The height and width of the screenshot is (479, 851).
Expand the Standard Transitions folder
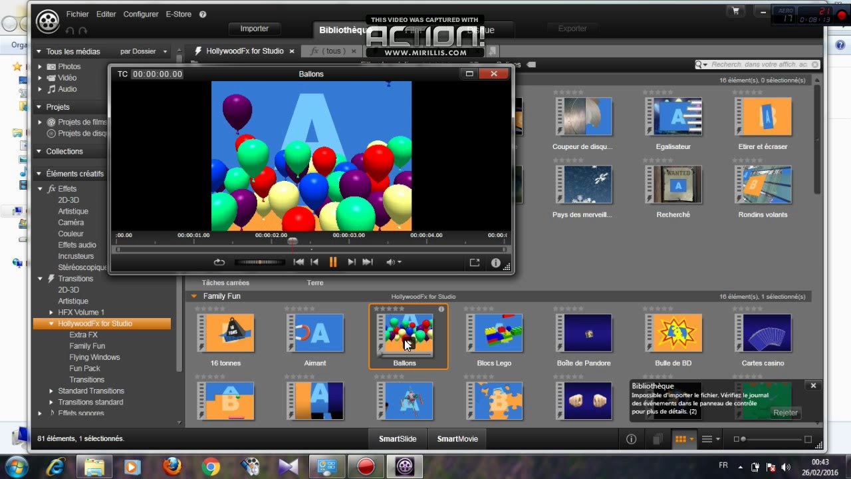[51, 391]
